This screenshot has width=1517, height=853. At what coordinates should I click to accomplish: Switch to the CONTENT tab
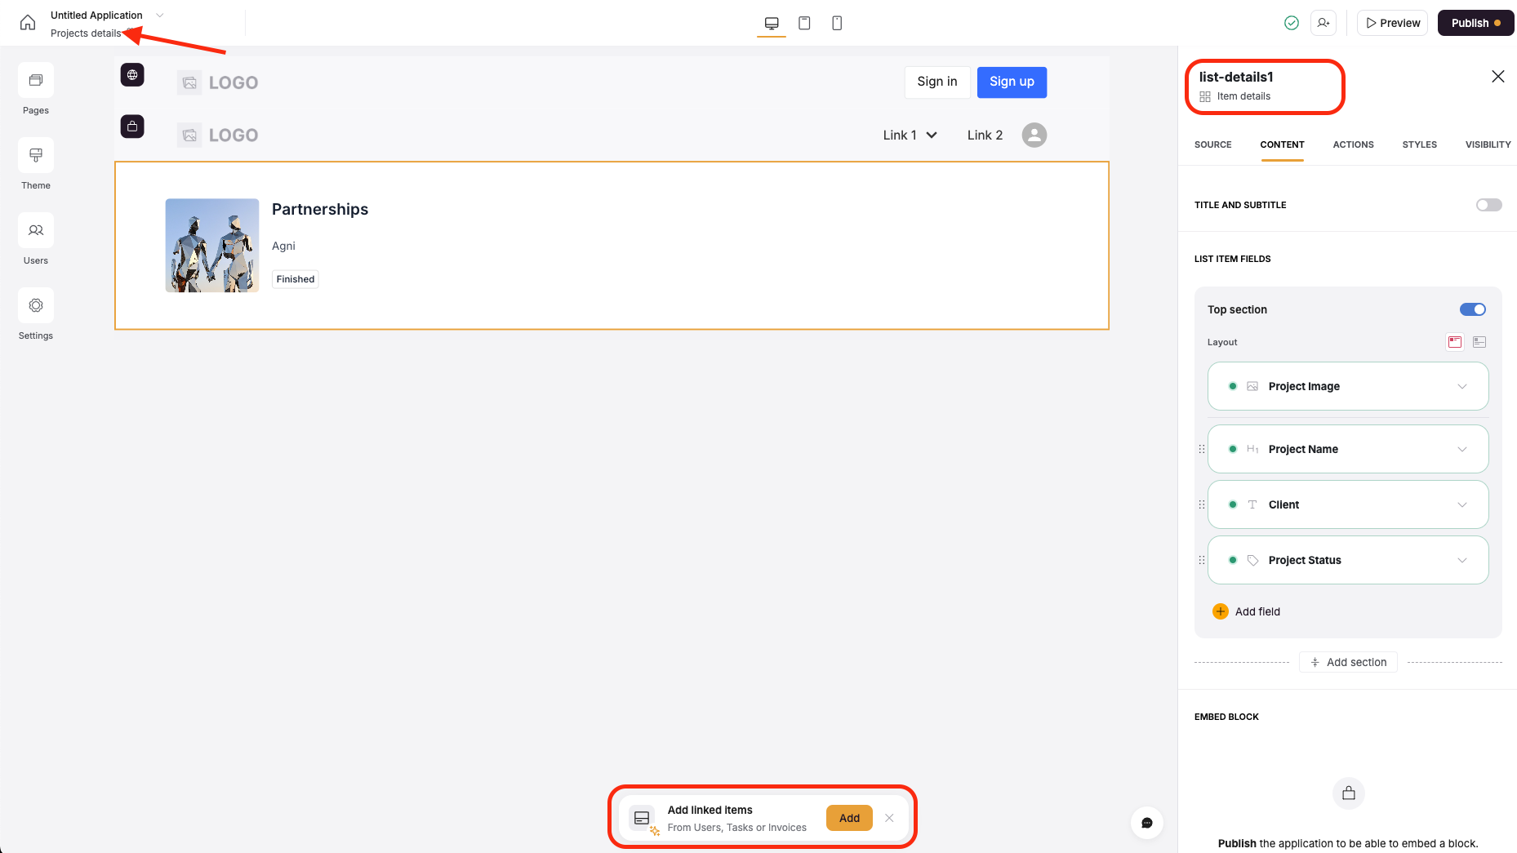[1282, 144]
